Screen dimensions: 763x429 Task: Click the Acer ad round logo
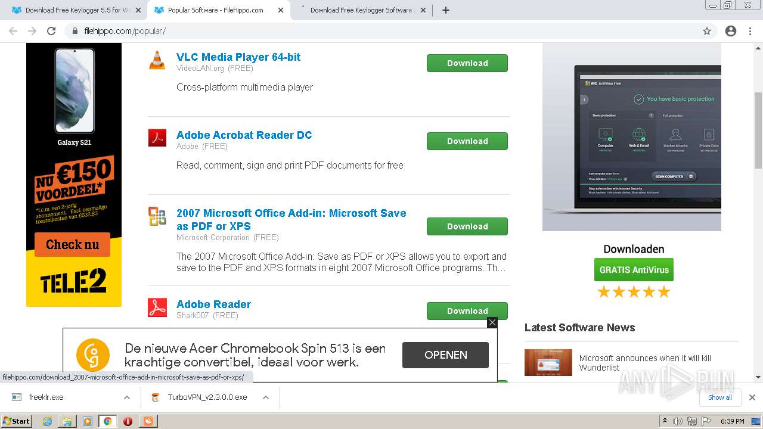93,355
